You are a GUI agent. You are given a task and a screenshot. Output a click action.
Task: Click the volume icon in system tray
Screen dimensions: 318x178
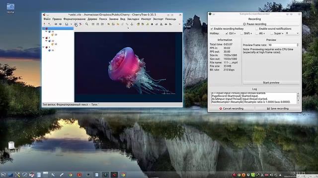[x=271, y=175]
